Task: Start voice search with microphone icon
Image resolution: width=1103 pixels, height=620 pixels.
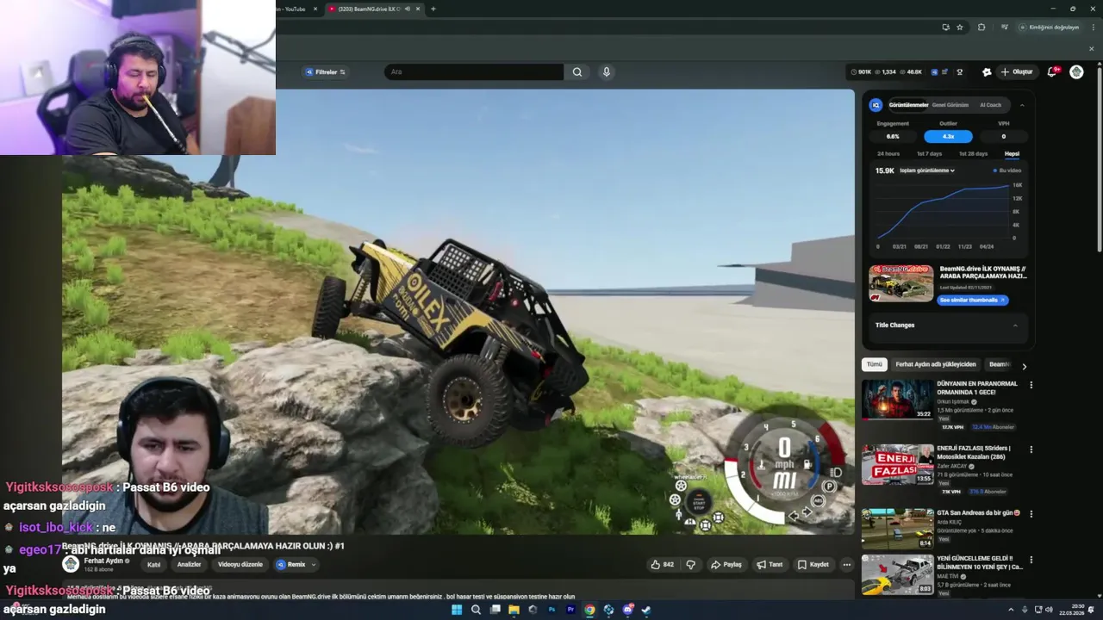Action: point(607,72)
